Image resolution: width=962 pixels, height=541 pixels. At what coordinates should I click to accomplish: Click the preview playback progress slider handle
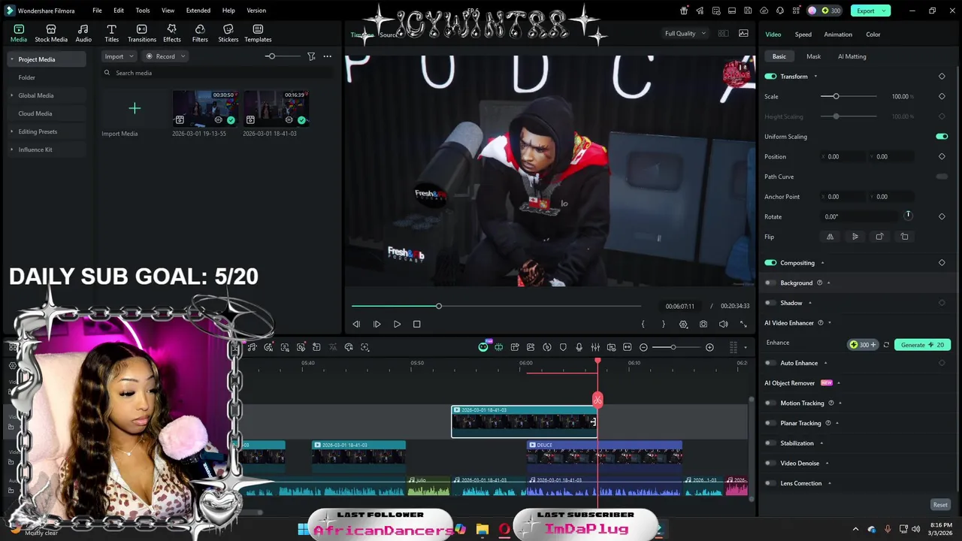(439, 306)
